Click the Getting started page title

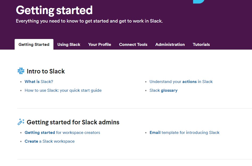[54, 11]
